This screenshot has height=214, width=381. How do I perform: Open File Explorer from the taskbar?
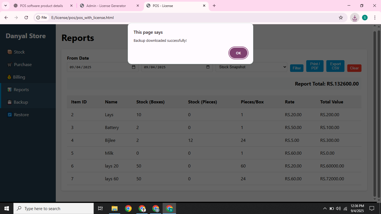point(114,208)
